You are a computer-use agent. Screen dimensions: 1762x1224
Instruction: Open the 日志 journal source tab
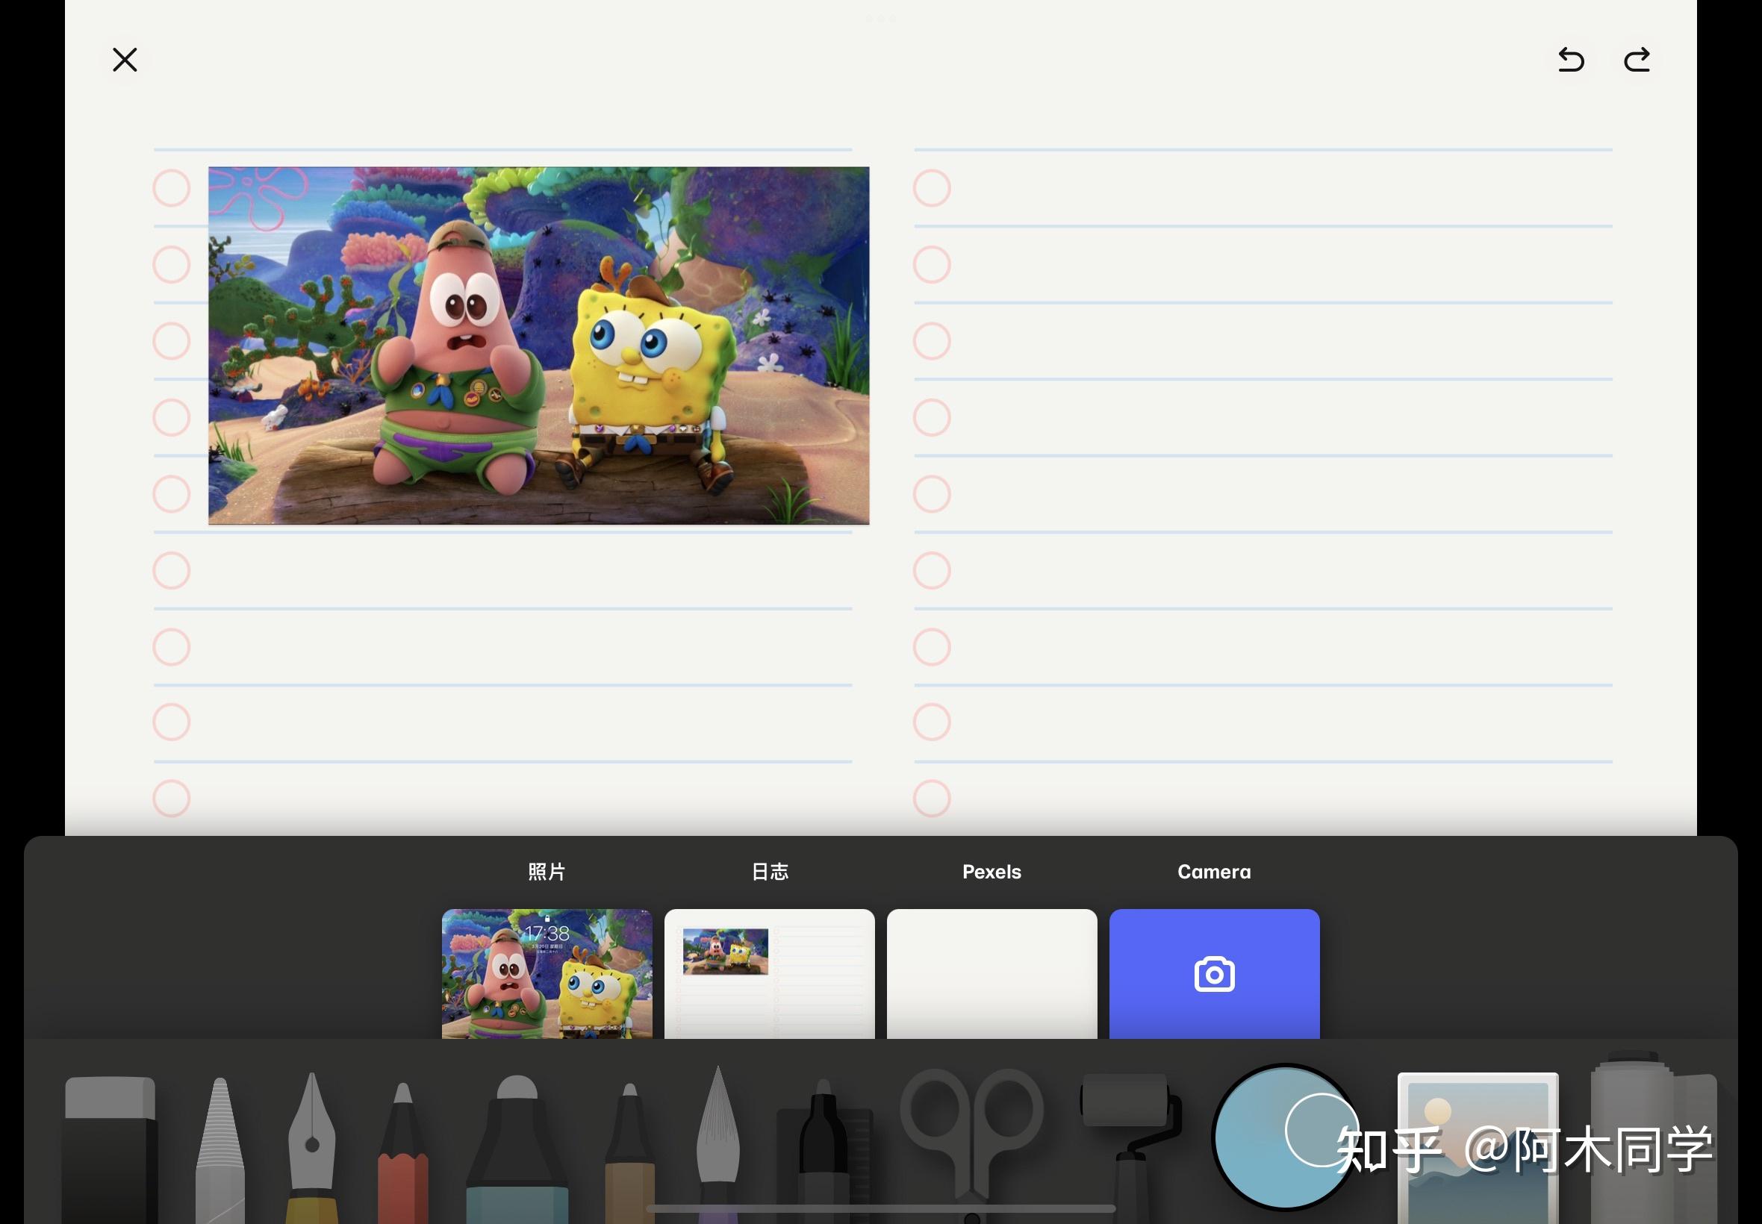[770, 872]
